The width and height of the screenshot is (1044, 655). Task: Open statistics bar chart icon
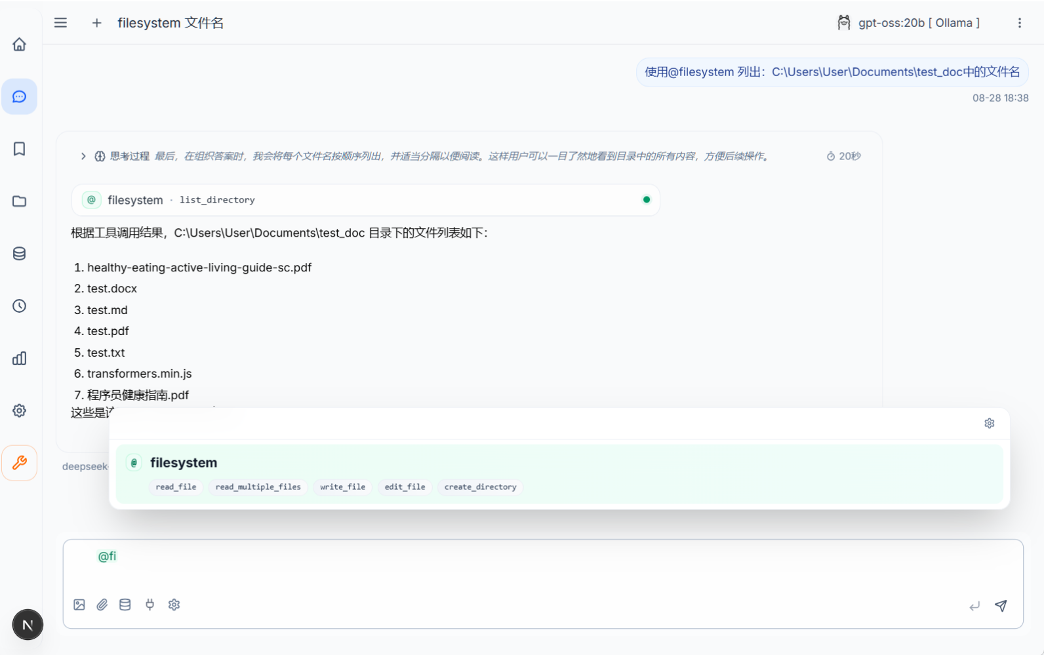click(20, 359)
